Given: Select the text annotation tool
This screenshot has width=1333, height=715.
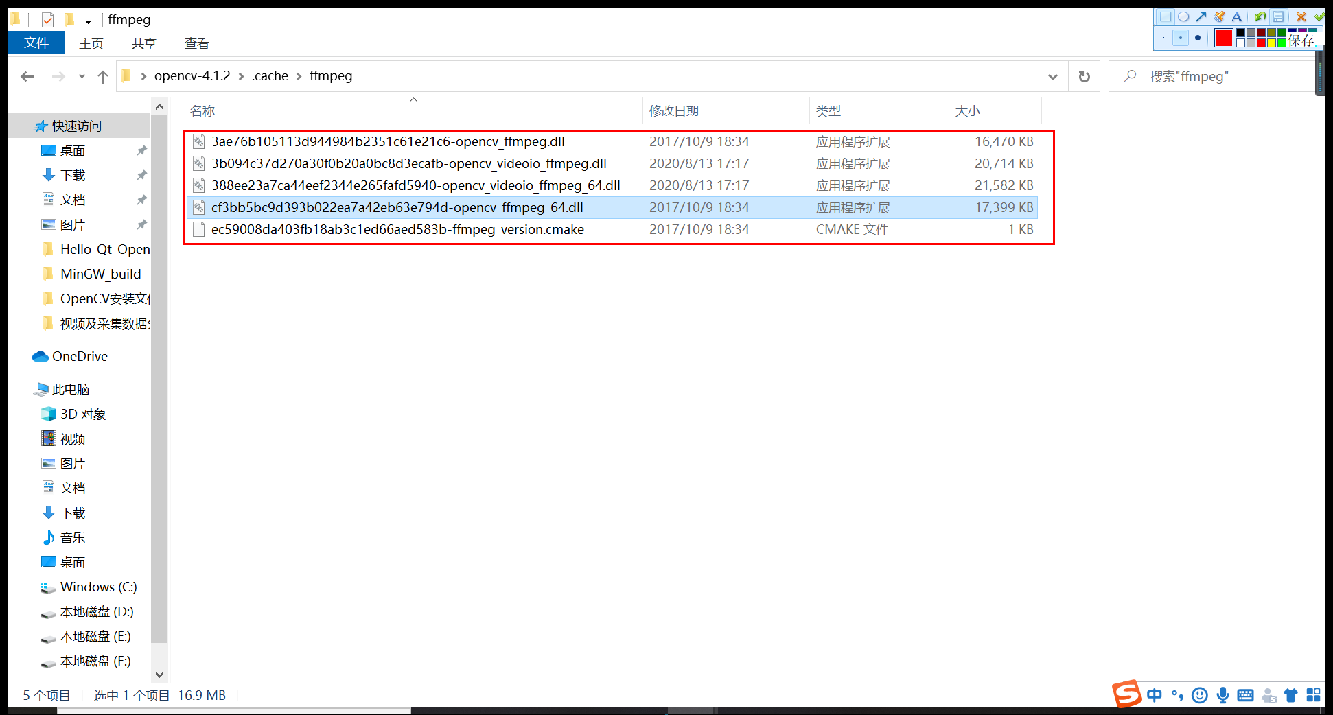Looking at the screenshot, I should tap(1237, 16).
